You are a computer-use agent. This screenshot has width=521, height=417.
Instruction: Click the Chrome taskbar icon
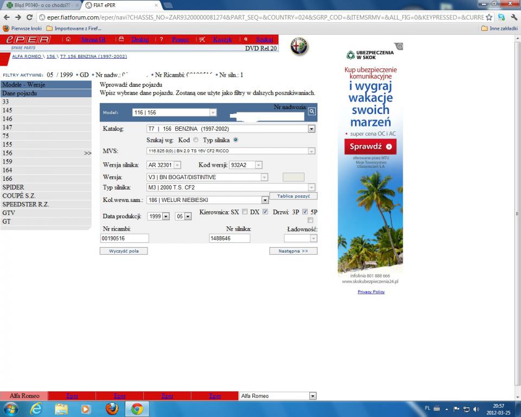(x=137, y=409)
